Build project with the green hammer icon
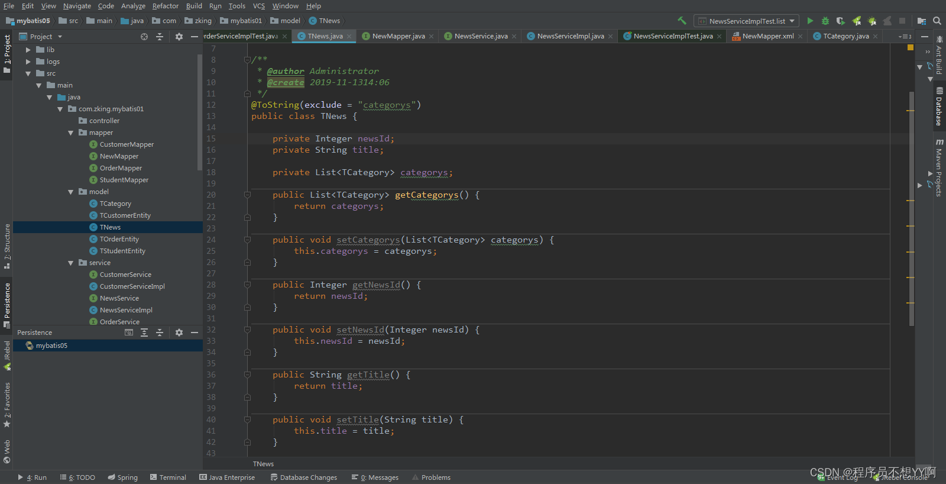This screenshot has height=484, width=946. (x=682, y=21)
